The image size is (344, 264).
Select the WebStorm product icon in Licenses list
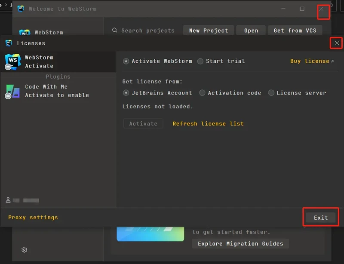tap(12, 61)
